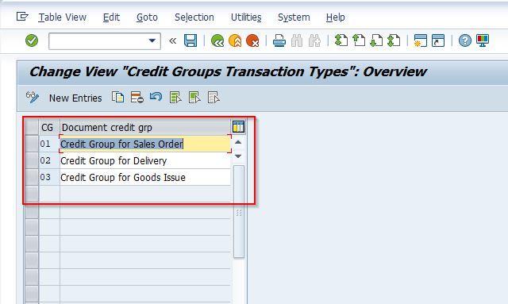Viewport: 508px width, 304px height.
Task: Click the table scroll down arrow
Action: (x=238, y=156)
